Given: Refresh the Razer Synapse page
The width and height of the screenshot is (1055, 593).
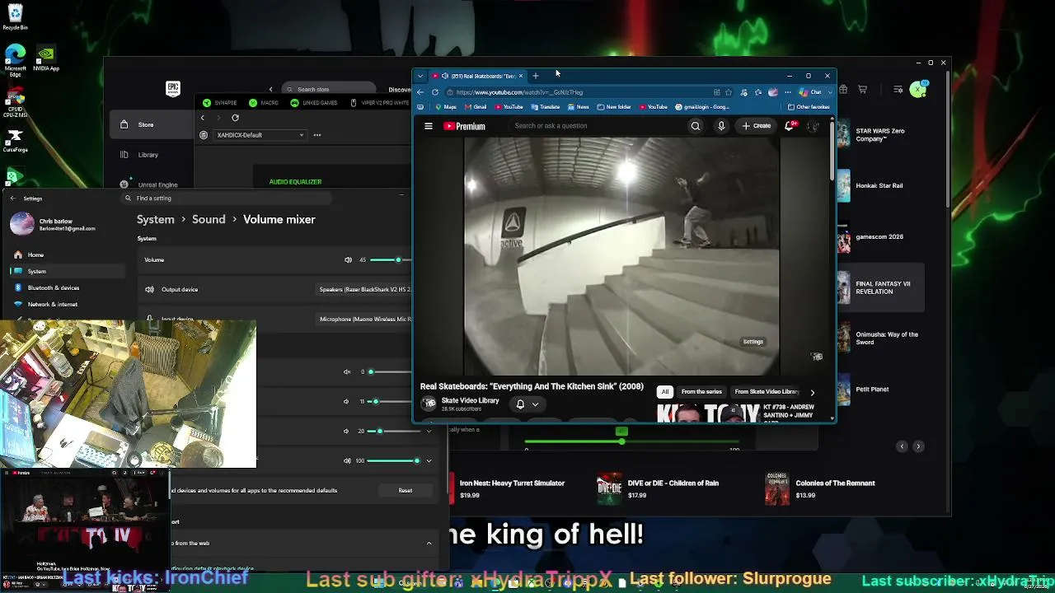Looking at the screenshot, I should 235,118.
